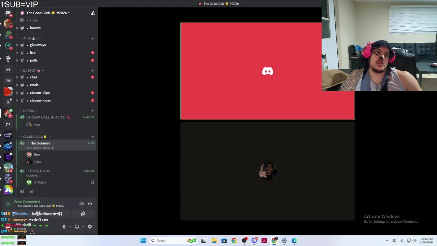The height and width of the screenshot is (246, 437).
Task: Open Discord user settings gear
Action: [x=90, y=227]
